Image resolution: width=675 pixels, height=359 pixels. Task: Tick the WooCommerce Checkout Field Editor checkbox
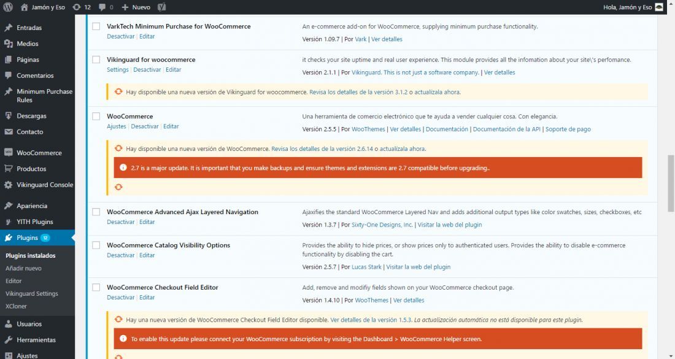96,287
